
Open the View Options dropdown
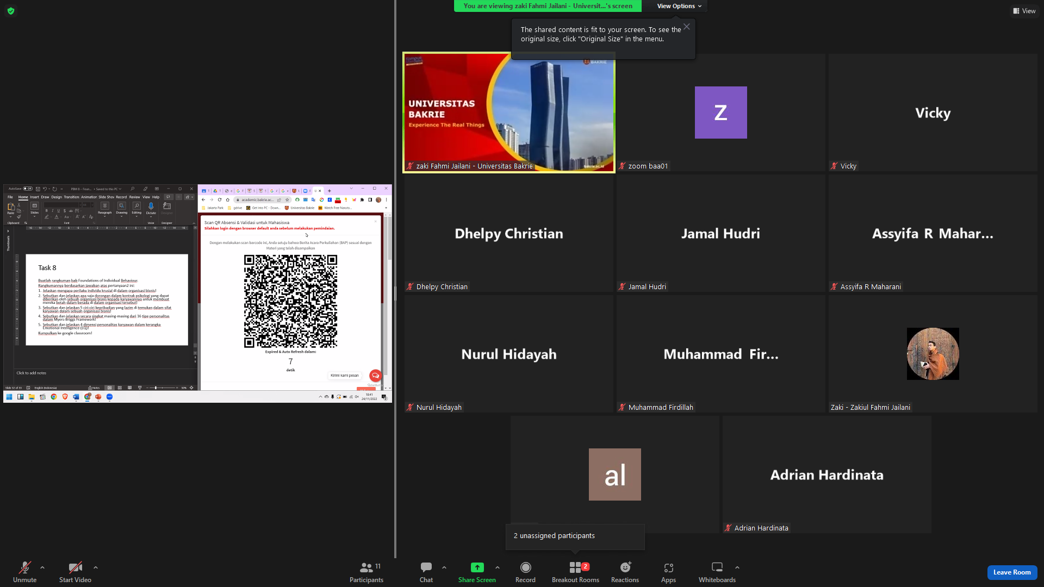click(679, 6)
